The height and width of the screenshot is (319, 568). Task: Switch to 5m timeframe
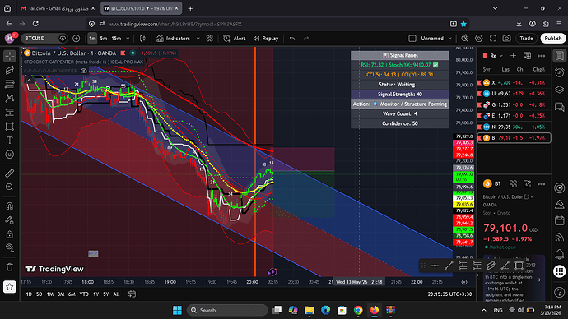[104, 39]
